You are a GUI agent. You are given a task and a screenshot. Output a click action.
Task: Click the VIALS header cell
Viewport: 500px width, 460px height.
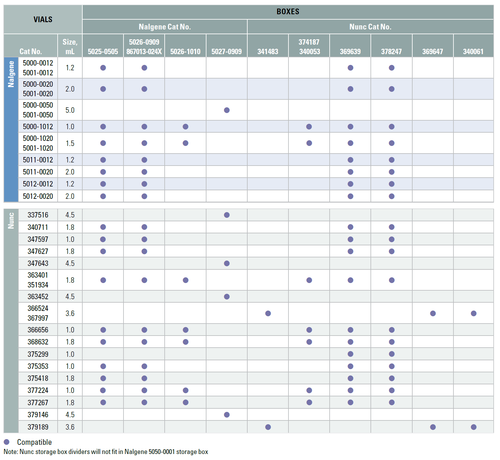pos(43,19)
